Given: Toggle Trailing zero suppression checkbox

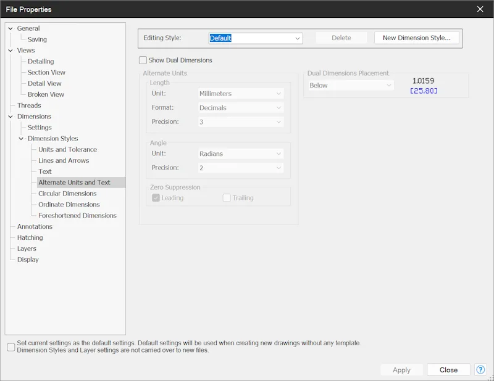Looking at the screenshot, I should pyautogui.click(x=227, y=197).
